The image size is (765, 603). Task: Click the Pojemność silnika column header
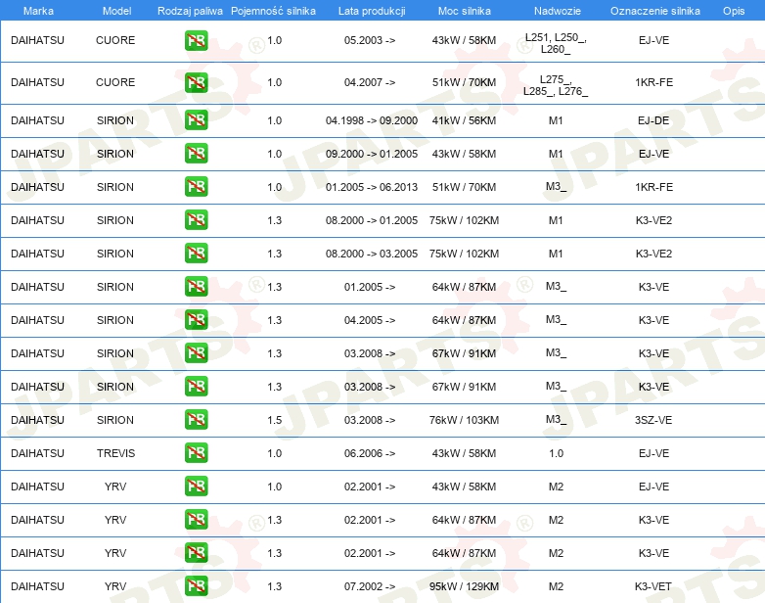[273, 11]
